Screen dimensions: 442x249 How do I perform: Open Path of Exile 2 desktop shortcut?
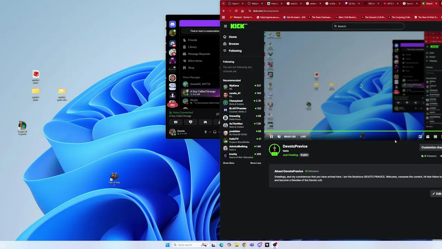coord(114,179)
